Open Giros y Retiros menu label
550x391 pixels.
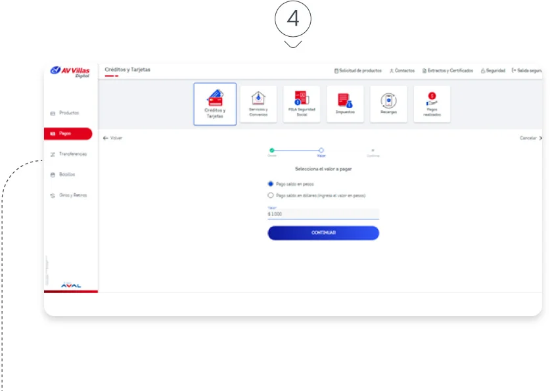tap(73, 195)
